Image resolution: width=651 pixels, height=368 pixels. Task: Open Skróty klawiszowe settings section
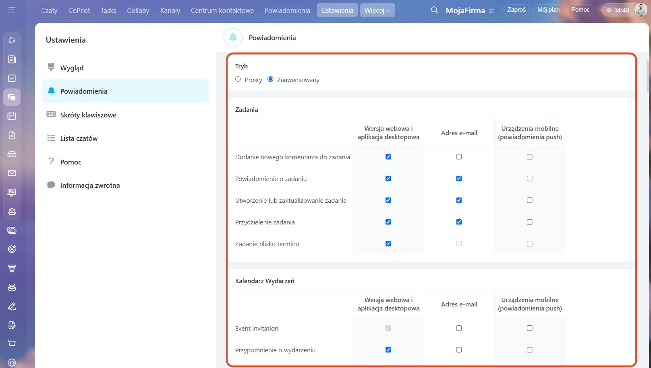(x=88, y=115)
